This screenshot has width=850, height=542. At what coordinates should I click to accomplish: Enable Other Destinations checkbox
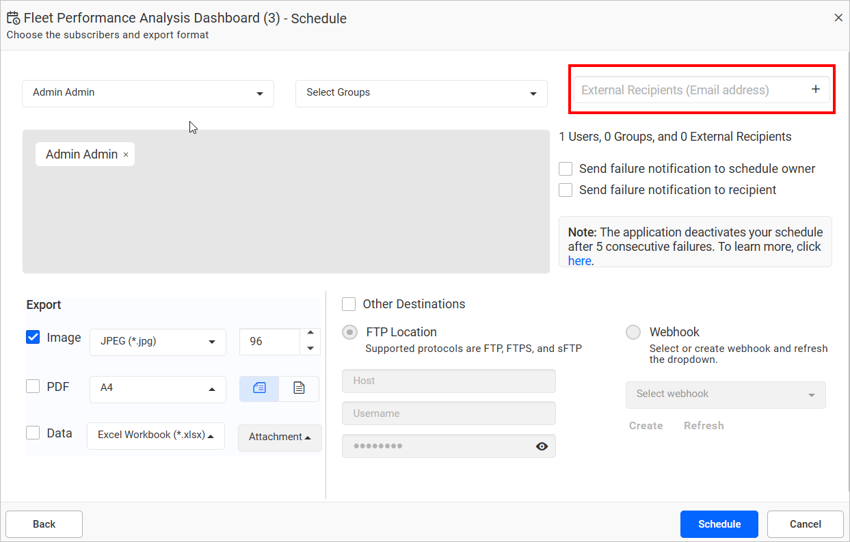pos(349,304)
